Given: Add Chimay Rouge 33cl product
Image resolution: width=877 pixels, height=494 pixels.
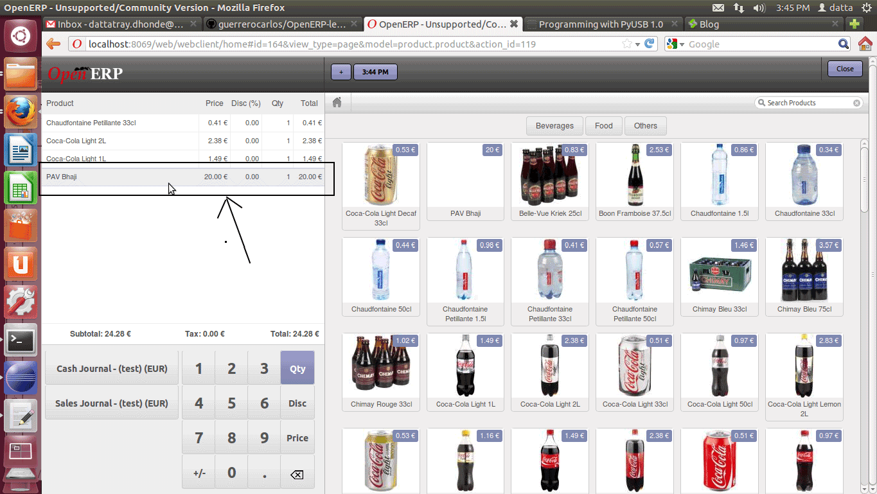Looking at the screenshot, I should tap(381, 372).
